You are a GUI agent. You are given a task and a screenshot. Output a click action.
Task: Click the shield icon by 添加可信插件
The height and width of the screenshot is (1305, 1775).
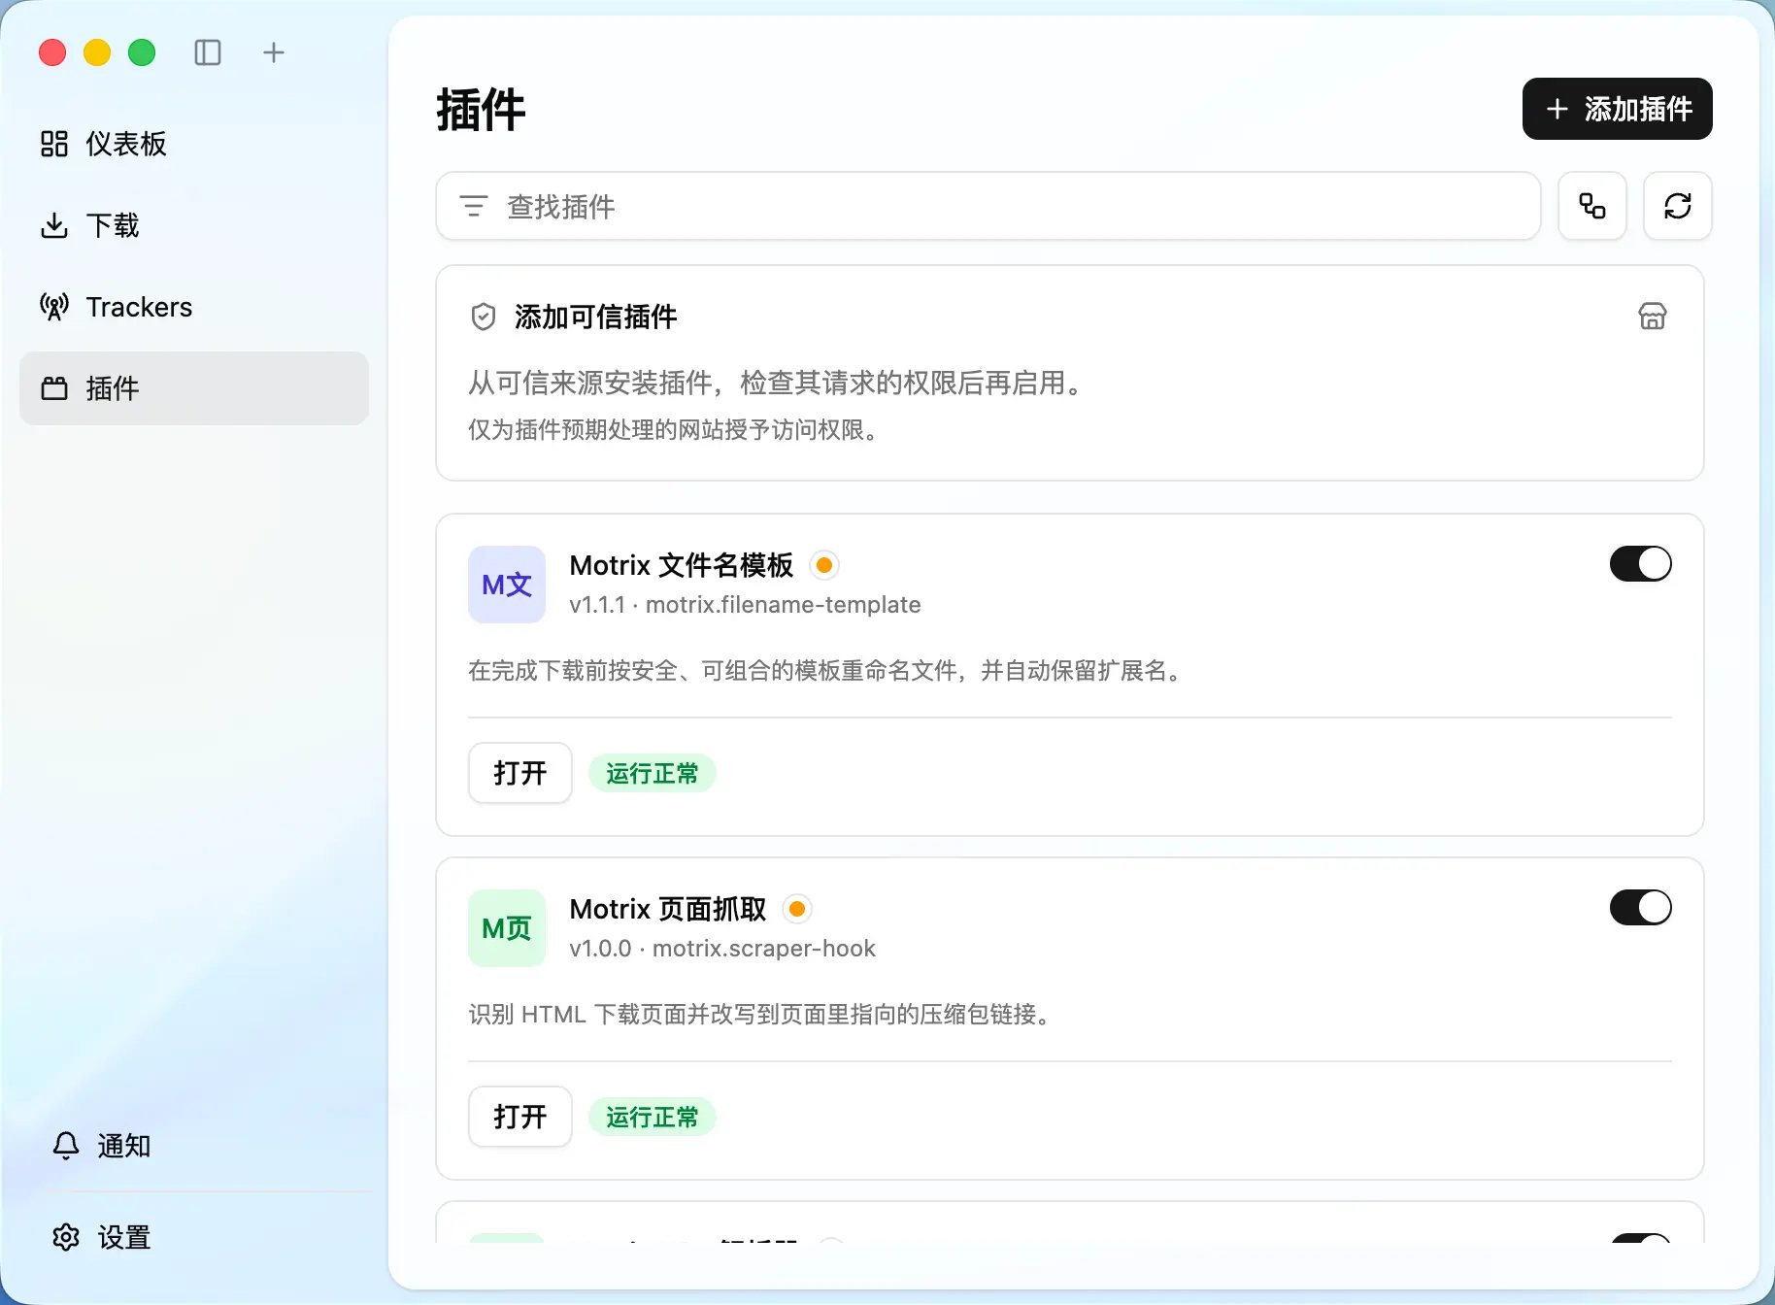[x=484, y=317]
